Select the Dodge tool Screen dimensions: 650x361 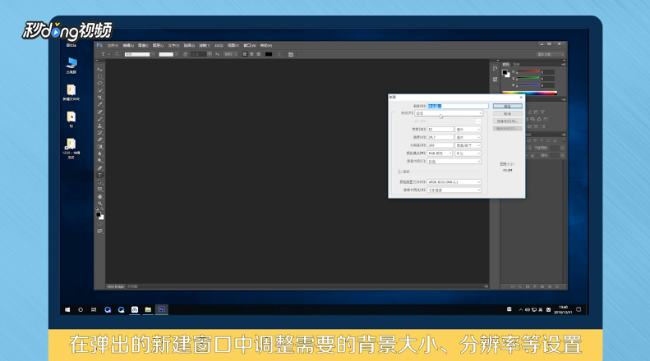[100, 161]
